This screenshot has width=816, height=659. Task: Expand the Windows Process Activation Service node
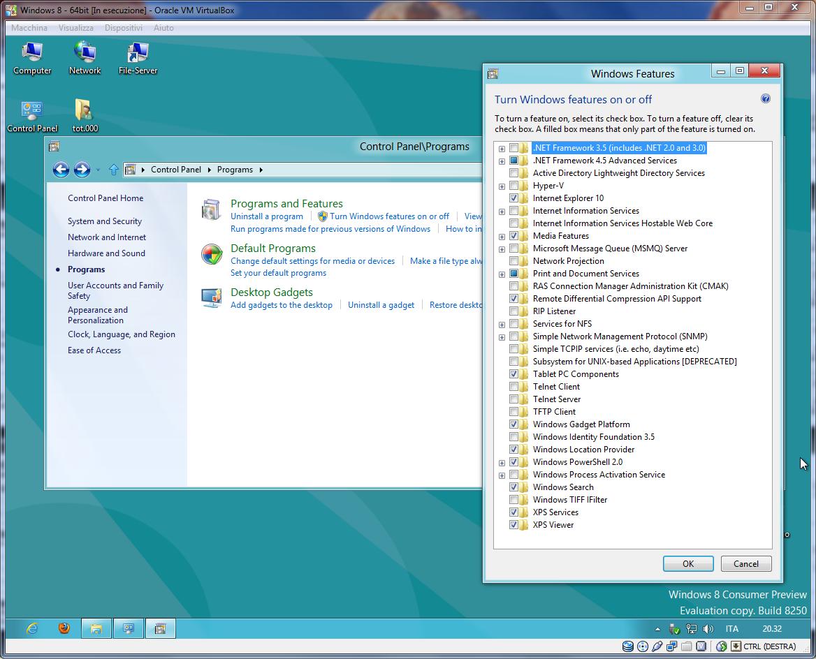[x=502, y=475]
